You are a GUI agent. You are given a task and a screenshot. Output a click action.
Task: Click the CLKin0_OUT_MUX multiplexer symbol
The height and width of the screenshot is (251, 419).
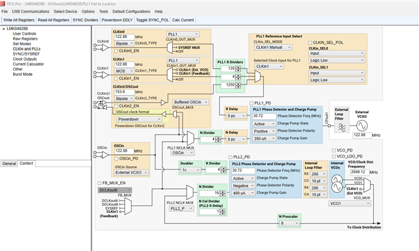click(x=170, y=48)
